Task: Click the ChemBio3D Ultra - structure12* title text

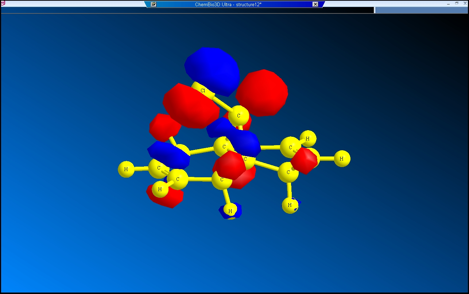Action: [228, 4]
